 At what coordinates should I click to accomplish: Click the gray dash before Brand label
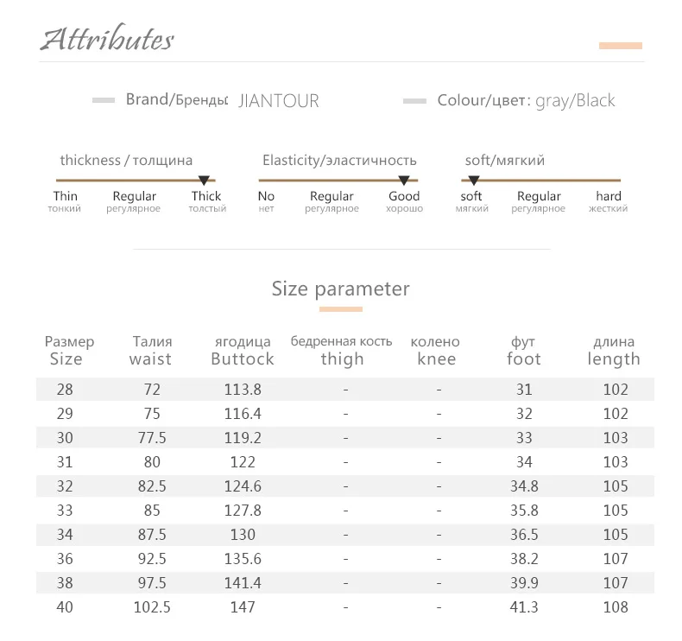coord(104,100)
